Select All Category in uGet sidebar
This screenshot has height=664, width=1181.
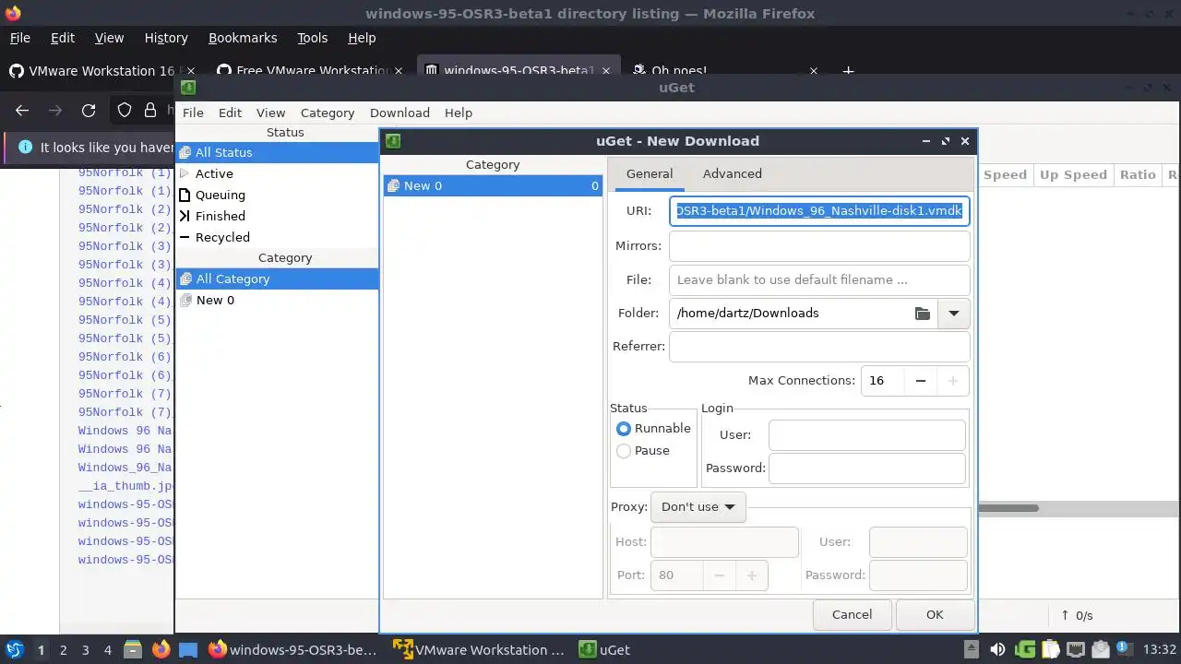277,279
